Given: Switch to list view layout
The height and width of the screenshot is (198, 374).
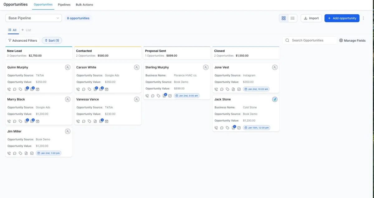Looking at the screenshot, I should [292, 18].
